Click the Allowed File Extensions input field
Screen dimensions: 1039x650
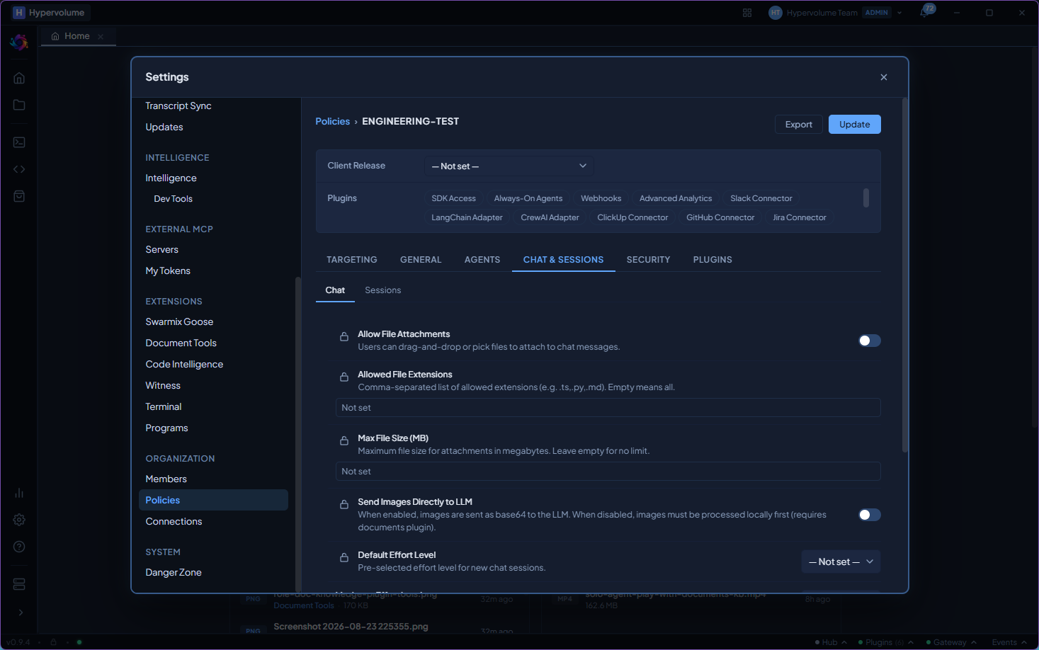click(x=608, y=408)
